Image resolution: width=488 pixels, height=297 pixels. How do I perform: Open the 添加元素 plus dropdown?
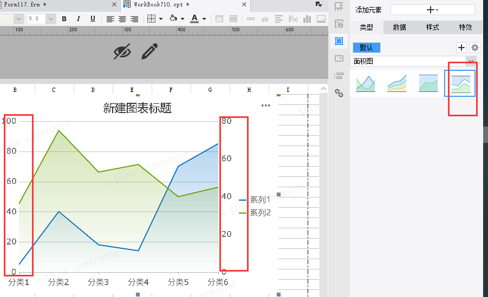pyautogui.click(x=432, y=10)
